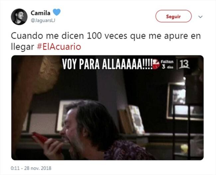Image resolution: width=216 pixels, height=175 pixels.
Task: Click the Faltan 3 días overlay text
Action: pyautogui.click(x=167, y=64)
